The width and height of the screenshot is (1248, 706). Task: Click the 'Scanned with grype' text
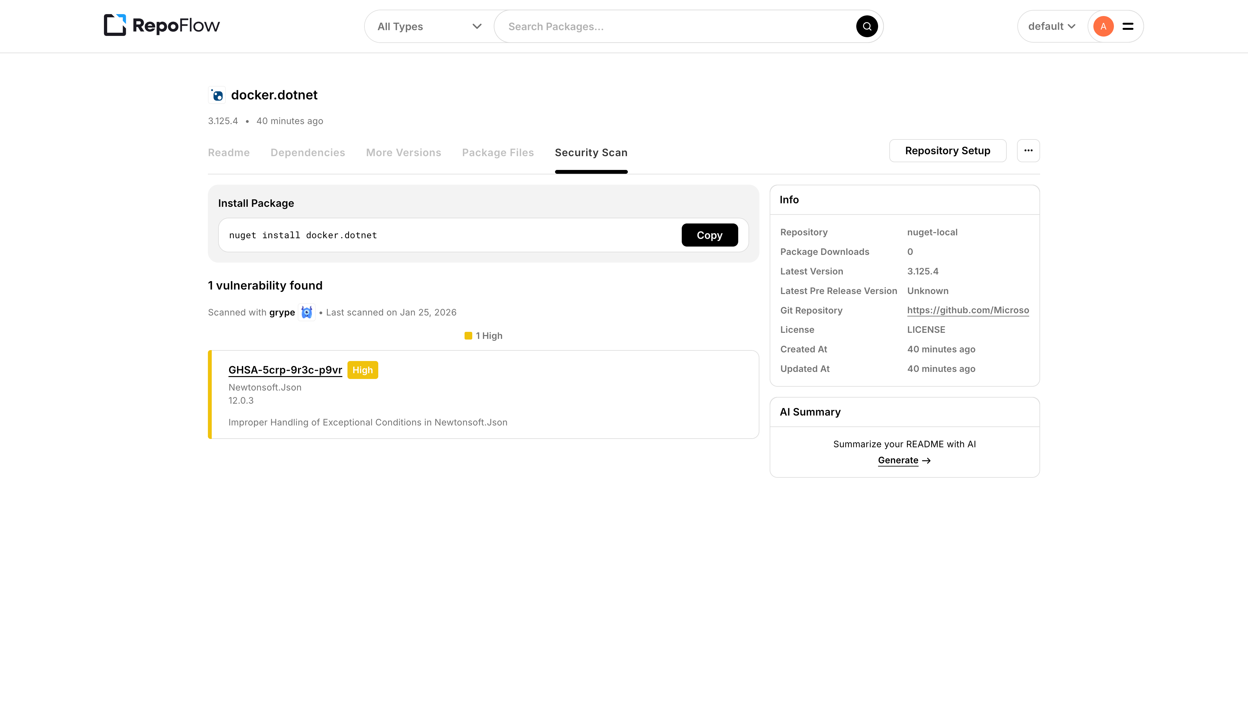point(251,313)
